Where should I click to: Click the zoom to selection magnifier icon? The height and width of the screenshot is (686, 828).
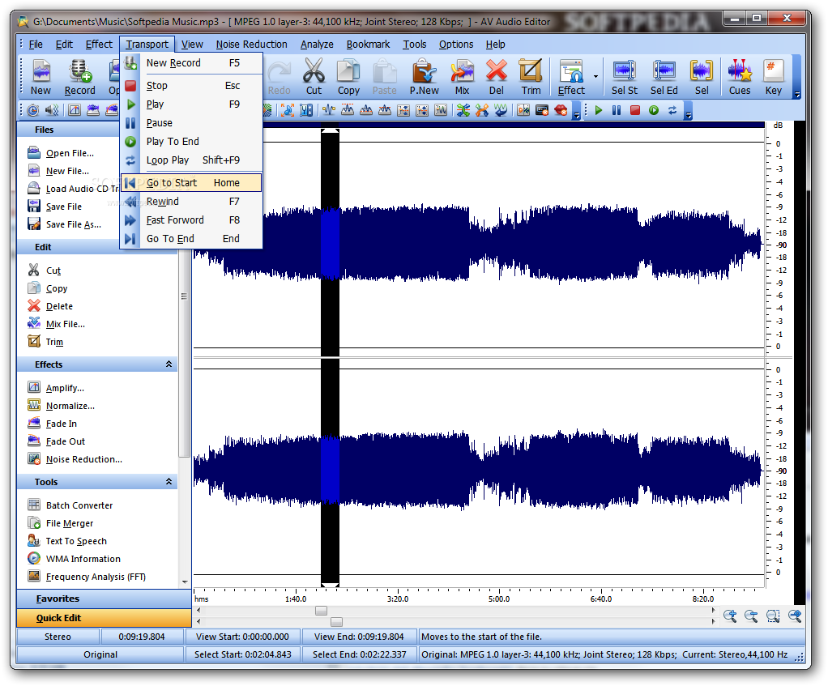point(773,616)
